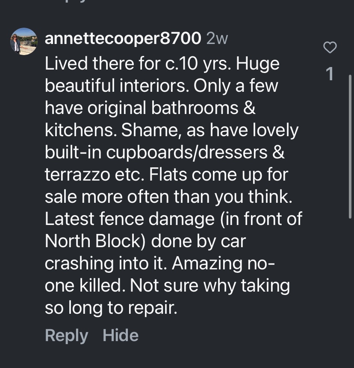This screenshot has height=368, width=354.
Task: Click the text 'Latest fence damage'
Action: (x=124, y=219)
